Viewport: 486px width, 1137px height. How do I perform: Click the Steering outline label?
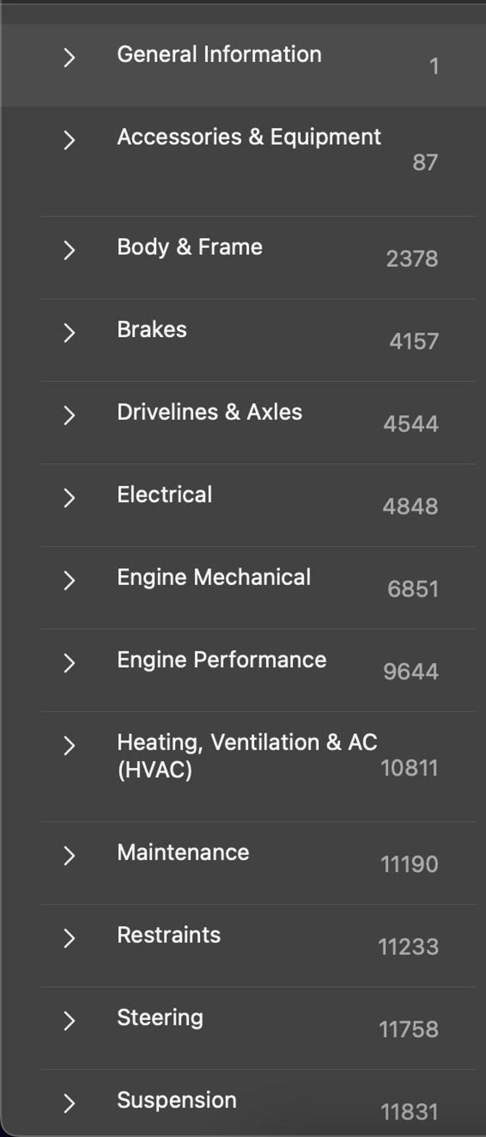[160, 1017]
